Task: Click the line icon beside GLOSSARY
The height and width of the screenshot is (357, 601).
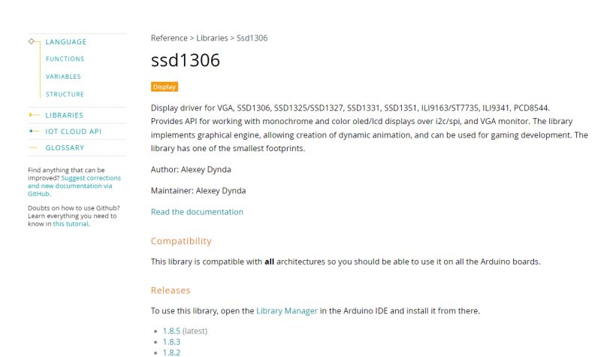Action: click(x=33, y=148)
